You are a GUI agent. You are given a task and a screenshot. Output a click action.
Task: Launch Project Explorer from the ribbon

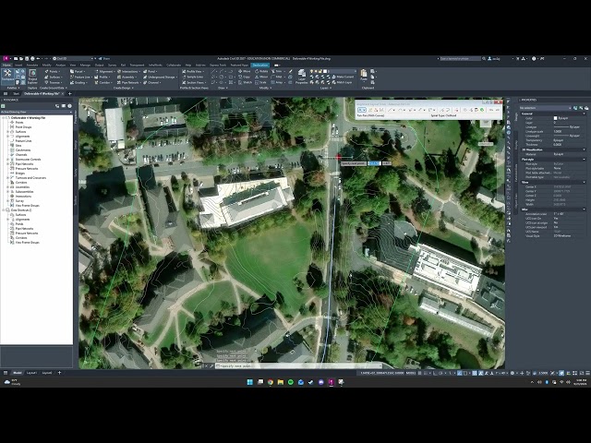[x=33, y=77]
